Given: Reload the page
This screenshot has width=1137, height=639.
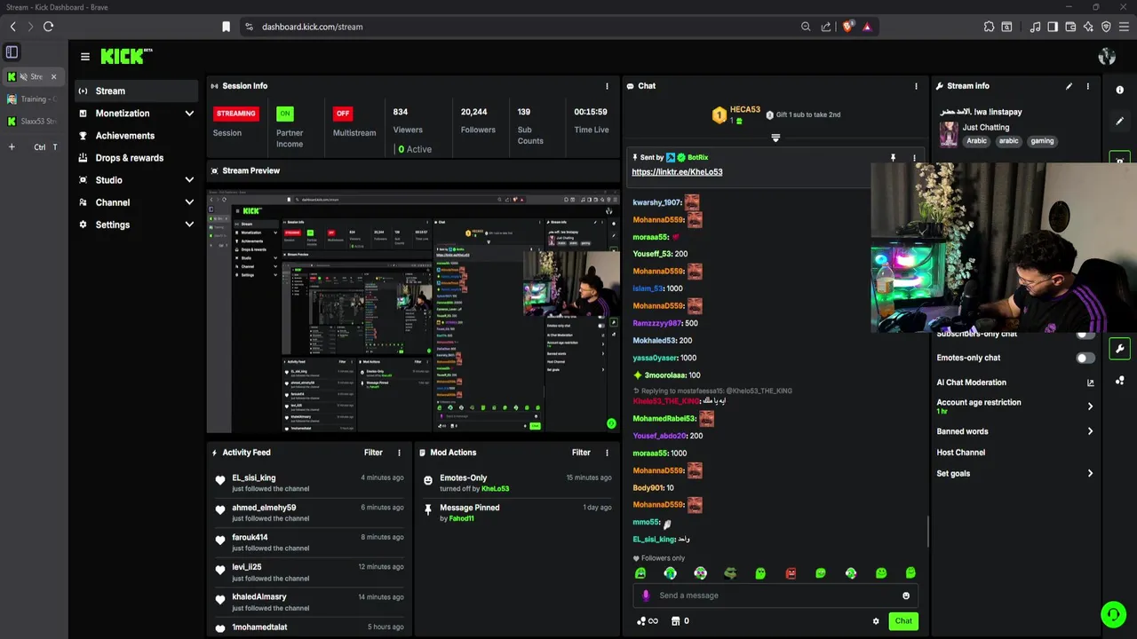Looking at the screenshot, I should click(x=48, y=27).
